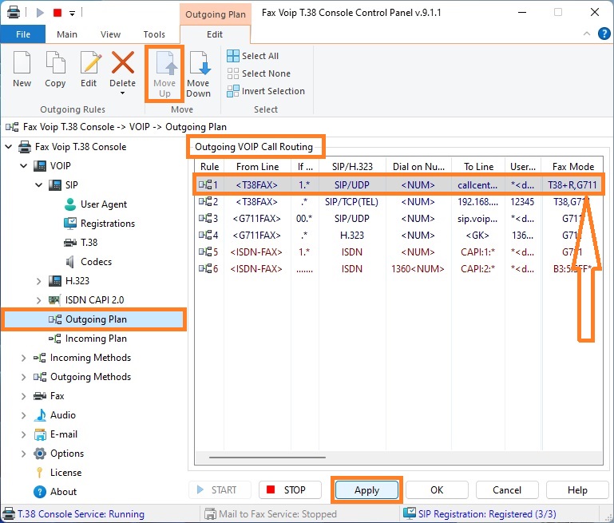Open the File menu tab
The height and width of the screenshot is (523, 614).
tap(23, 34)
